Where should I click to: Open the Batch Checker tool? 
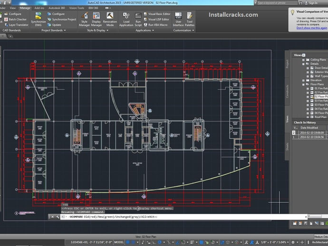click(x=16, y=19)
